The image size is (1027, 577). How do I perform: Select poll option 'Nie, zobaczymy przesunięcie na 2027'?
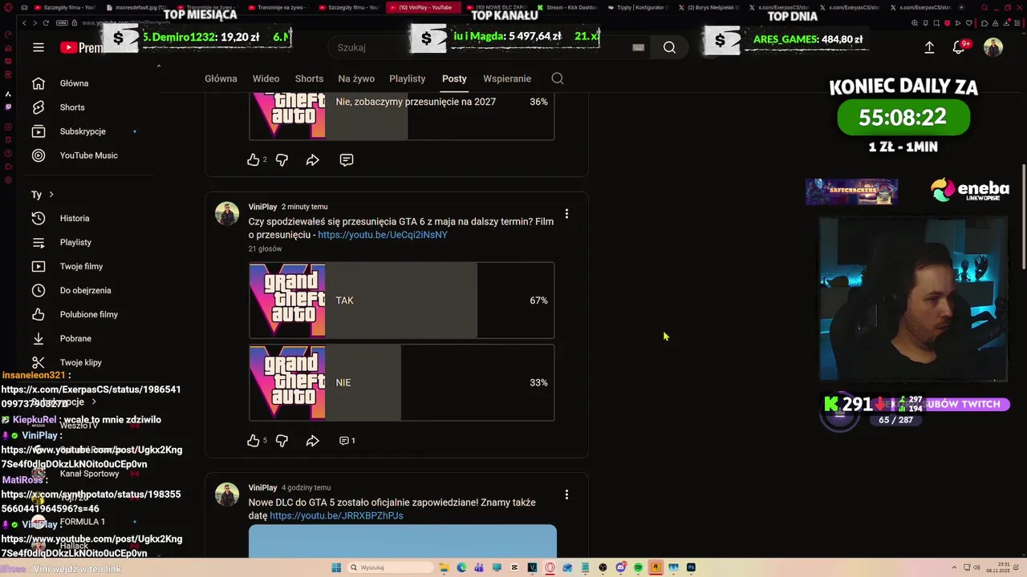tap(401, 116)
